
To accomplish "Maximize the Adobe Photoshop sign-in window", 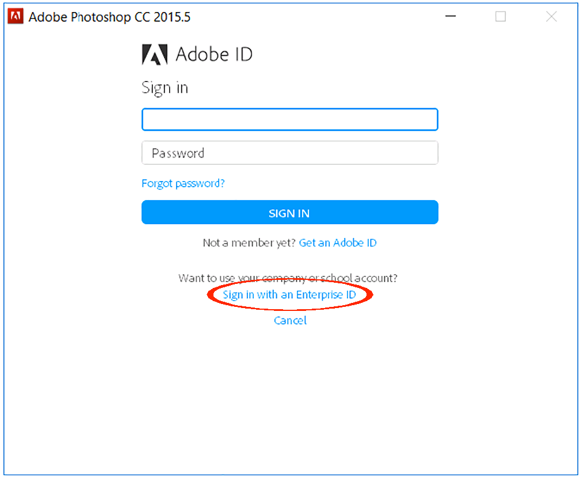I will tap(501, 17).
